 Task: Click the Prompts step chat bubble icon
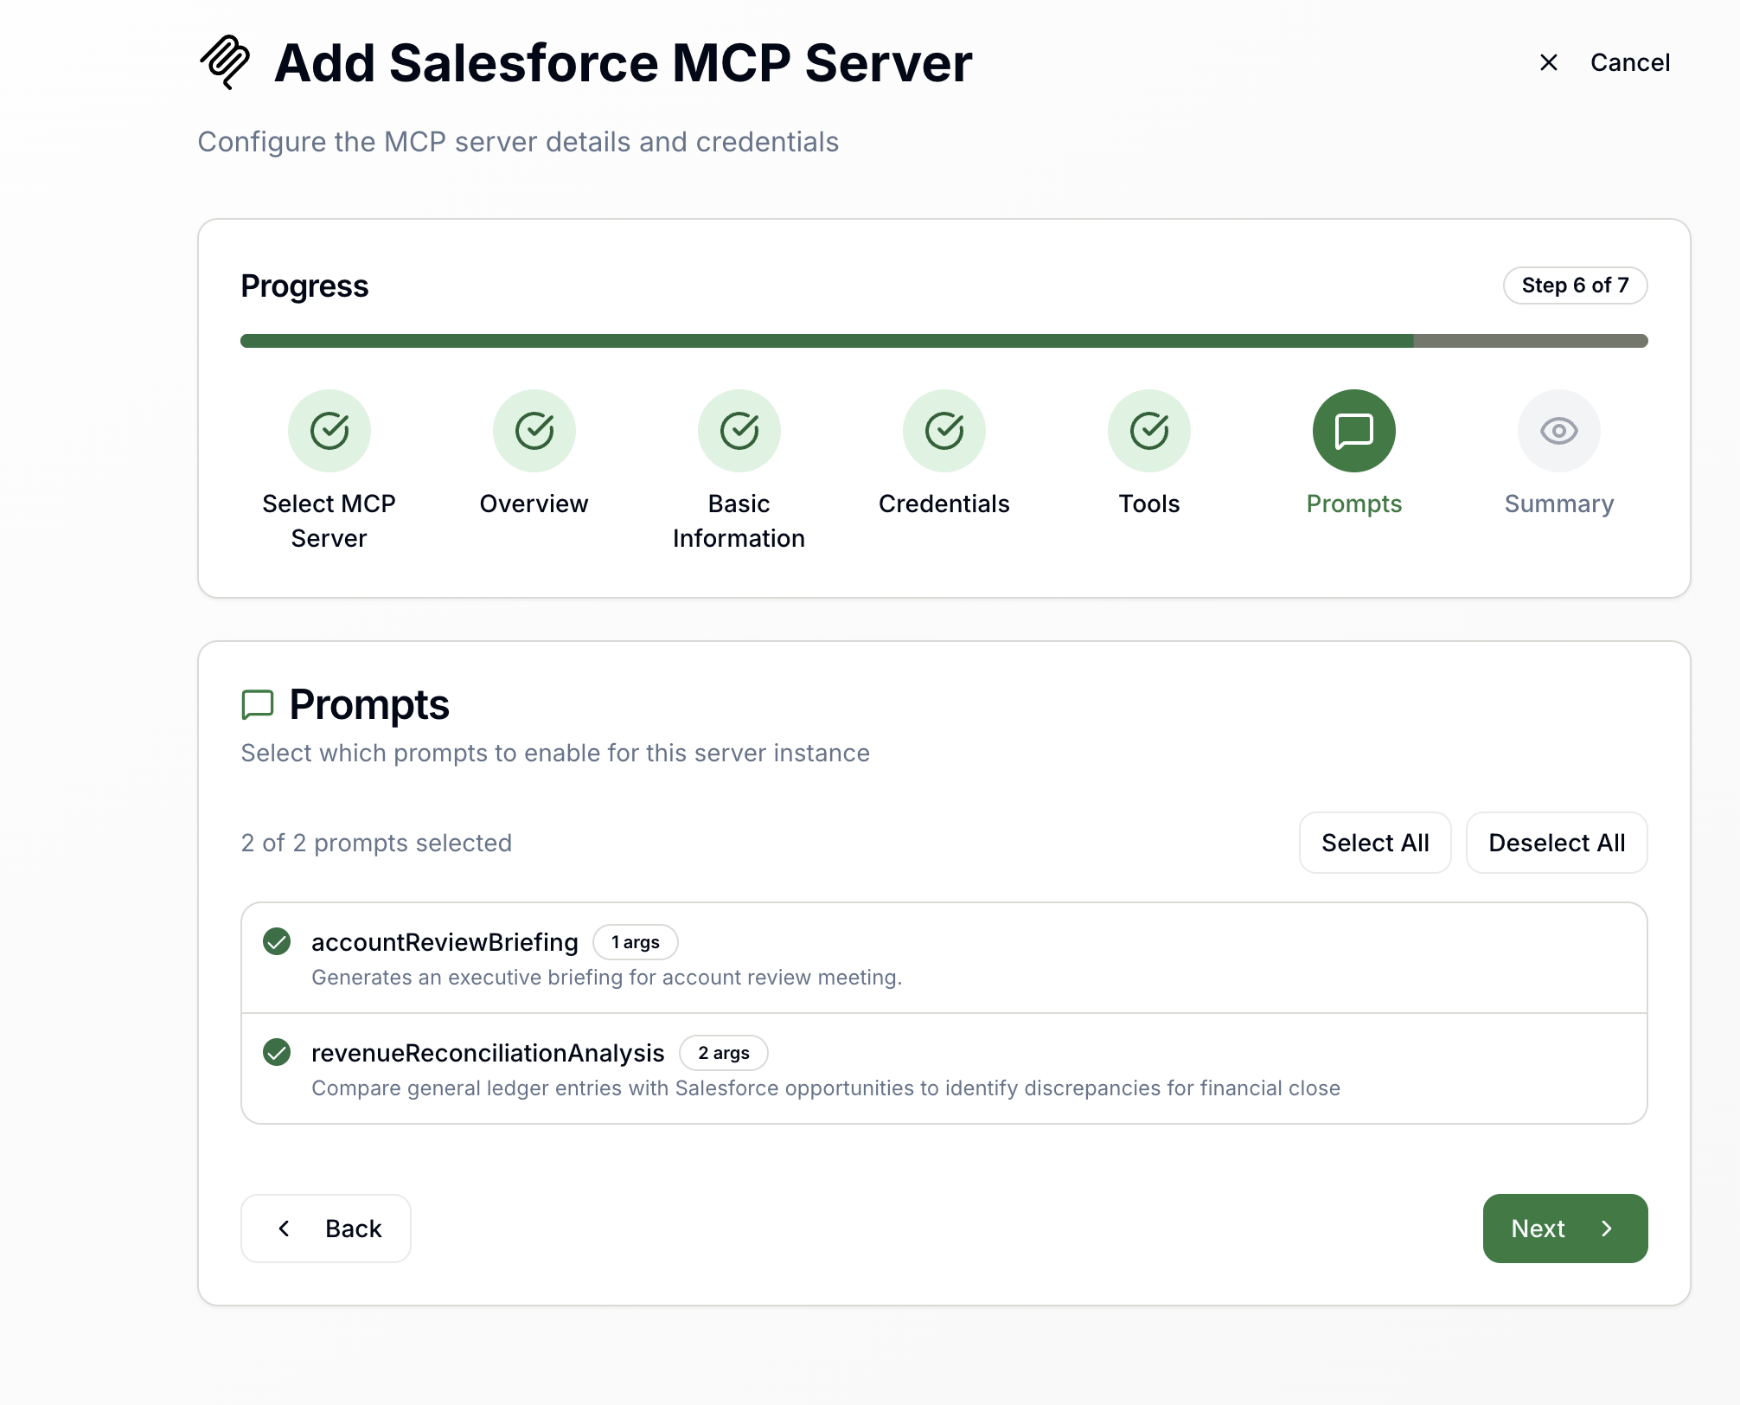[x=1354, y=431]
